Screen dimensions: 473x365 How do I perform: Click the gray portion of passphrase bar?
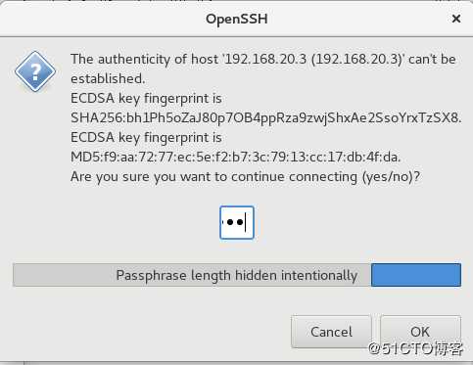(192, 275)
